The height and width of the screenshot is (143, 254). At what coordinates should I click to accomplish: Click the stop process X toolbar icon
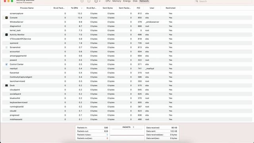coord(82,1)
